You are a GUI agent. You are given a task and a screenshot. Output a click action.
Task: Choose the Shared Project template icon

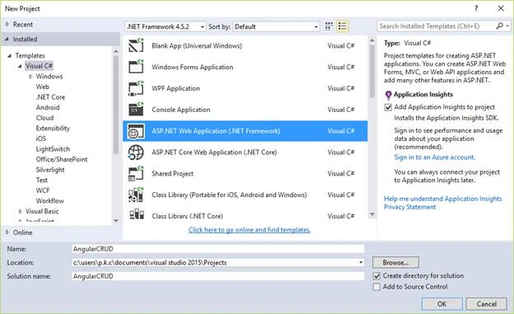click(x=136, y=174)
